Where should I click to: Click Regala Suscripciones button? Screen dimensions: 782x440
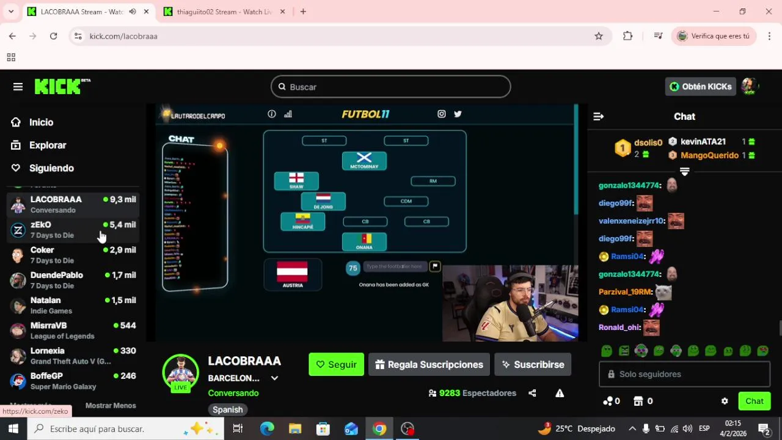tap(429, 365)
